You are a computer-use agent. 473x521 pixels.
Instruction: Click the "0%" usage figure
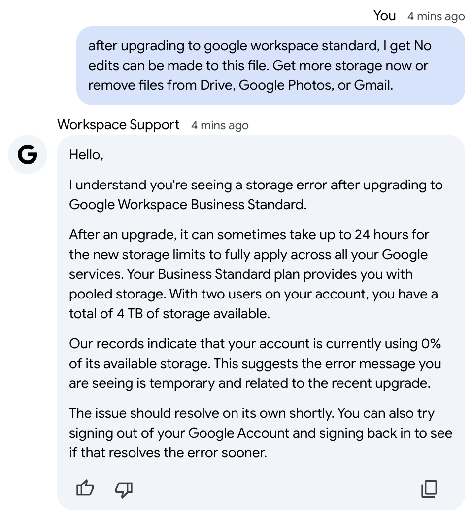click(x=431, y=344)
